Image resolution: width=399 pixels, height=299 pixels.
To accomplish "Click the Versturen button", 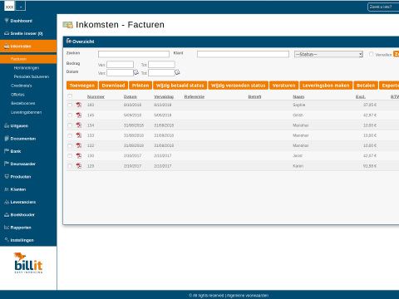I will click(284, 86).
